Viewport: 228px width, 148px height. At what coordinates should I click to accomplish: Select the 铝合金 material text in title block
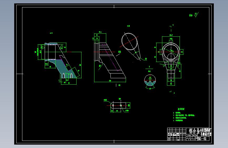tap(195, 131)
